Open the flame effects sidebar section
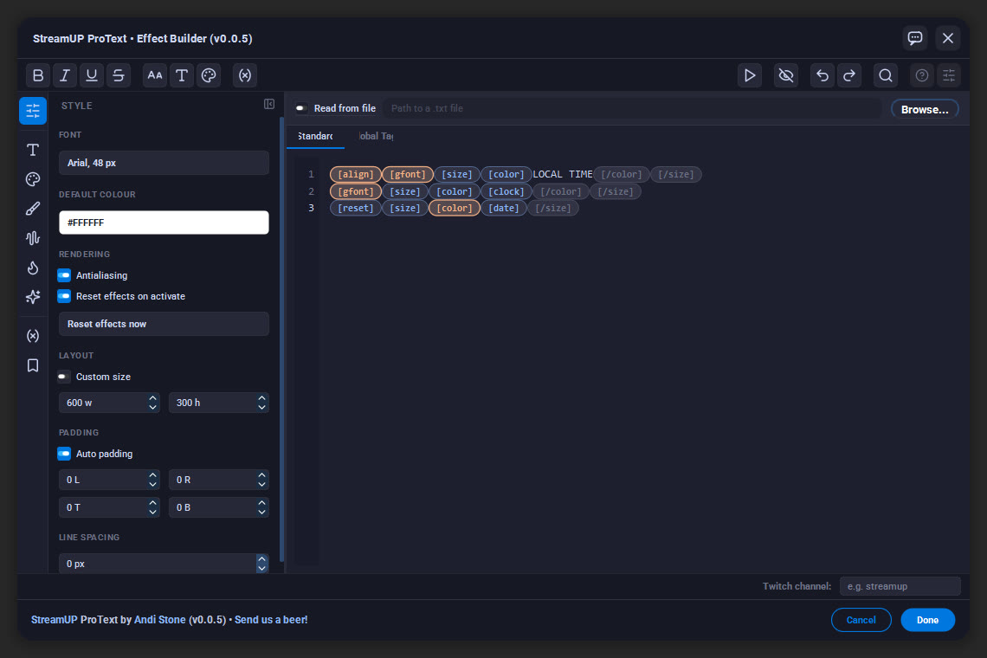The height and width of the screenshot is (658, 987). coord(33,268)
